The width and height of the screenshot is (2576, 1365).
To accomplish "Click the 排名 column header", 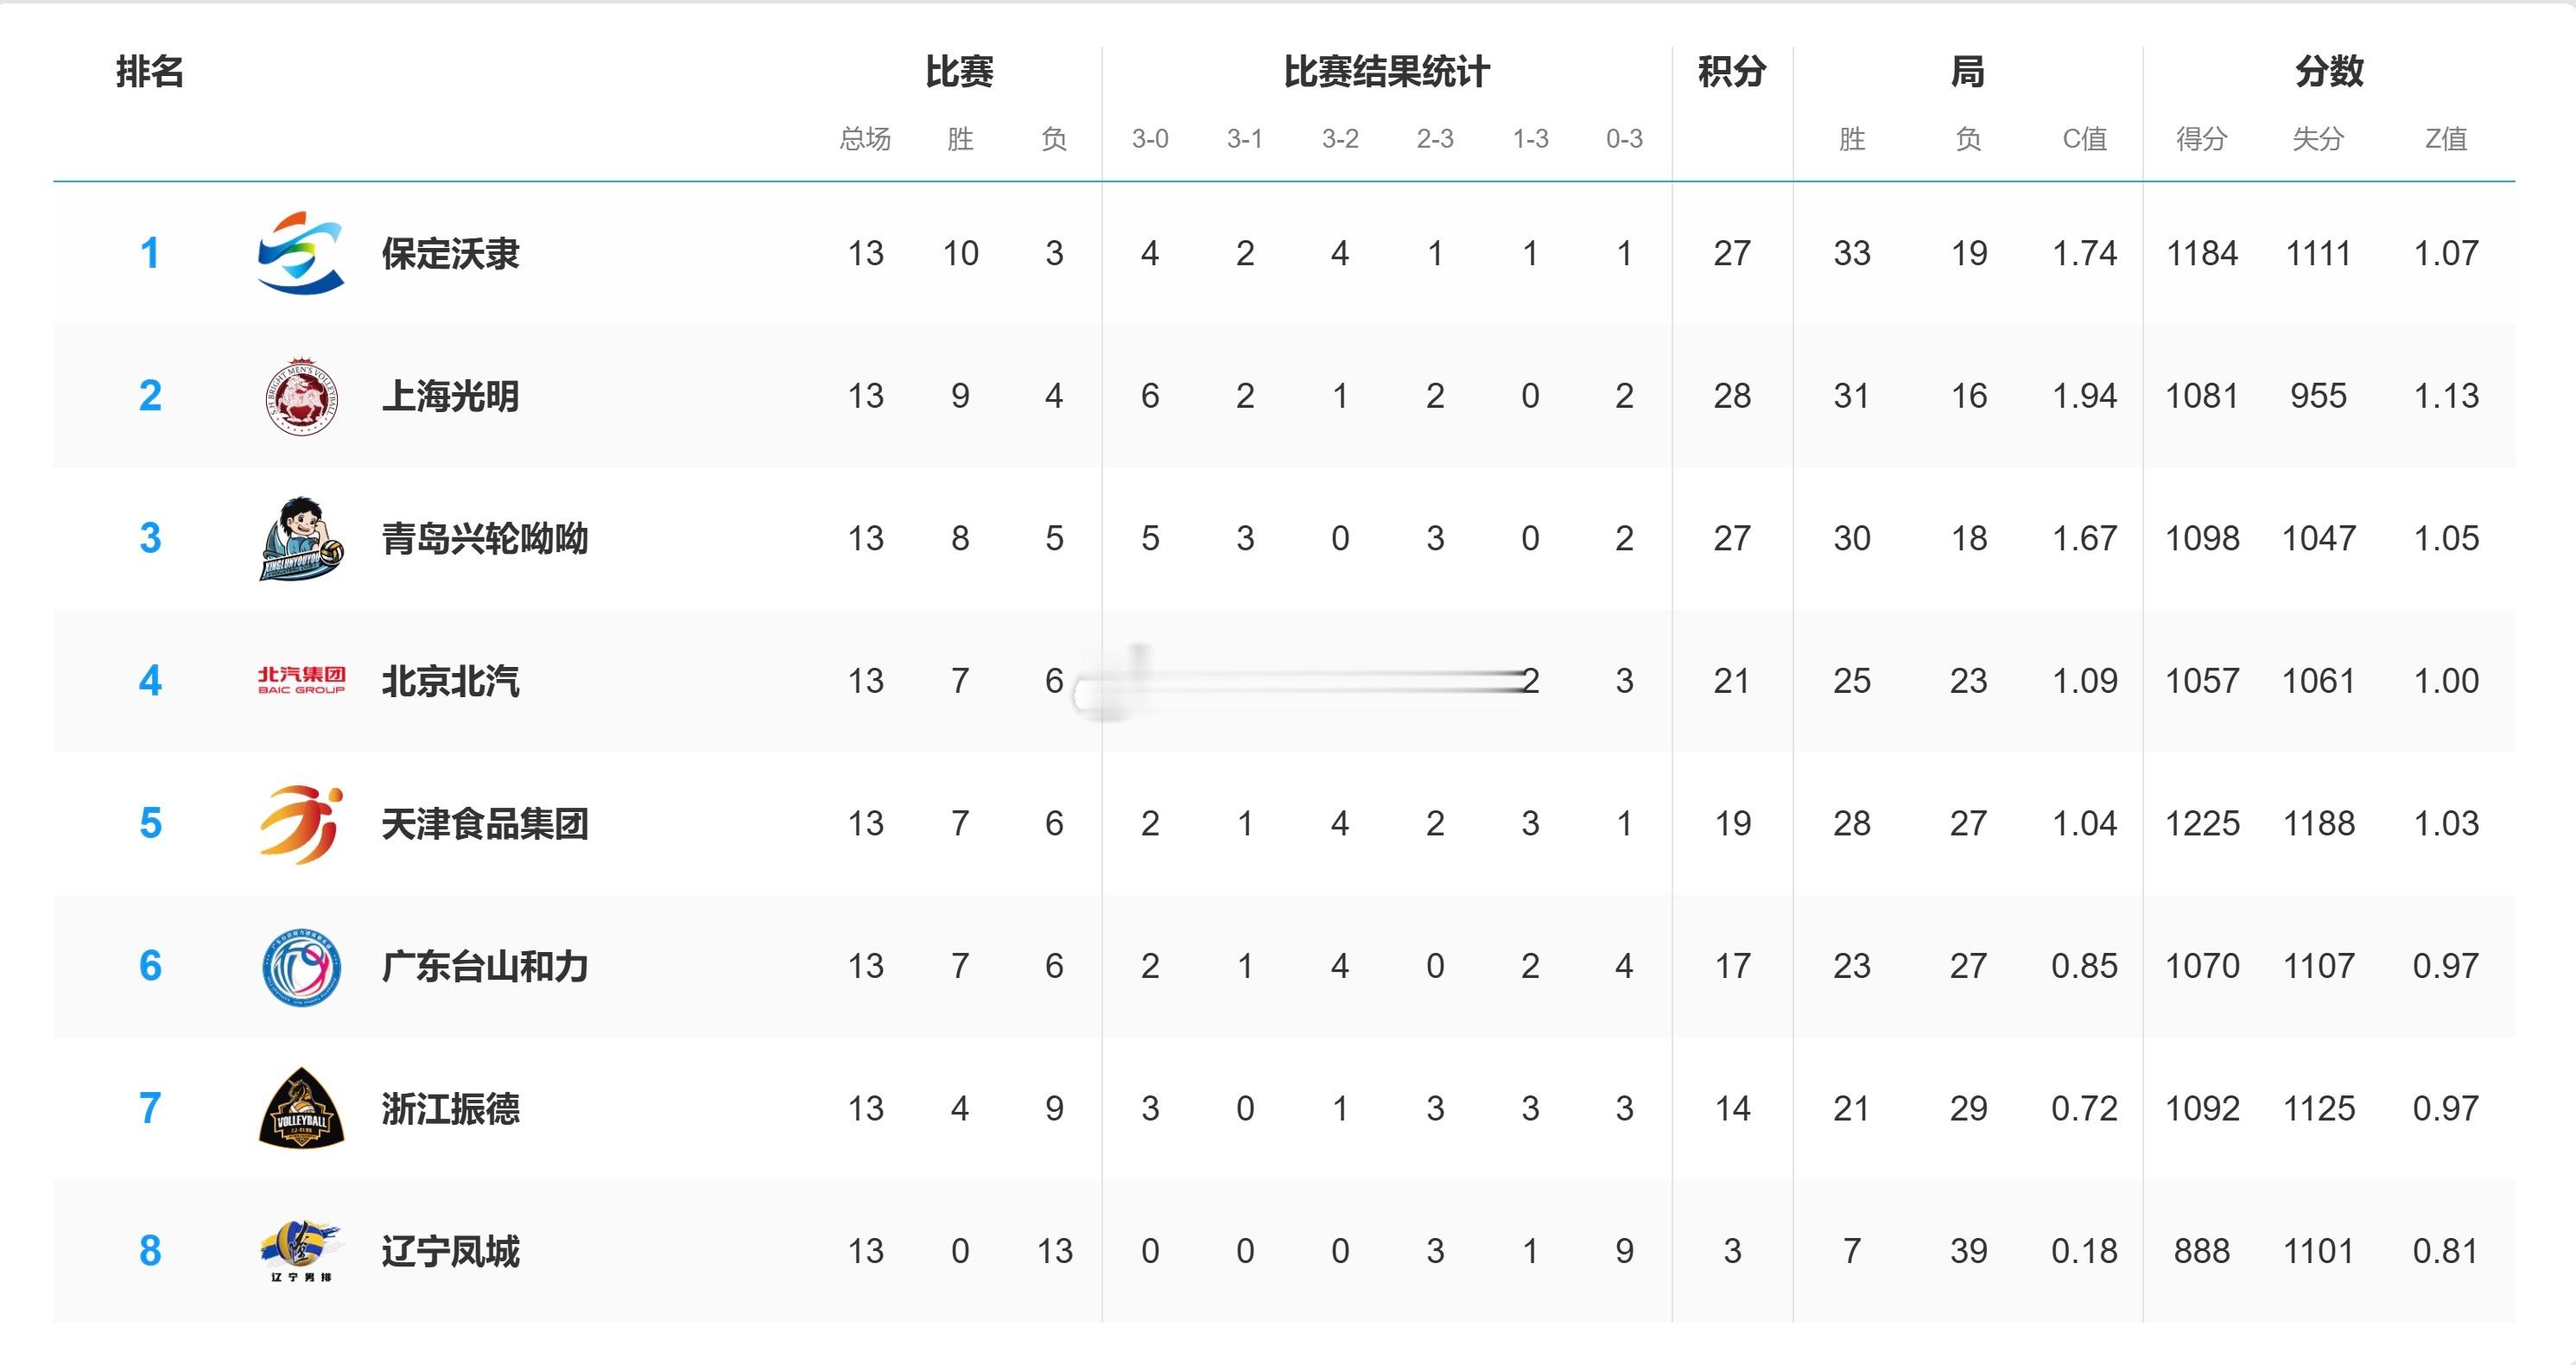I will [150, 72].
